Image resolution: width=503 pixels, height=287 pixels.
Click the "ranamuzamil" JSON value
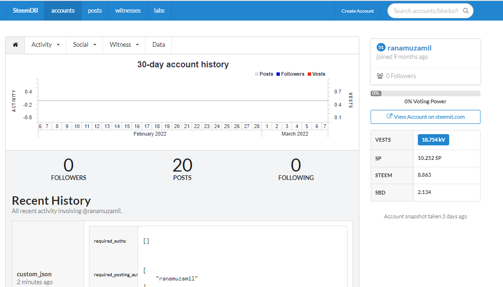pyautogui.click(x=177, y=279)
